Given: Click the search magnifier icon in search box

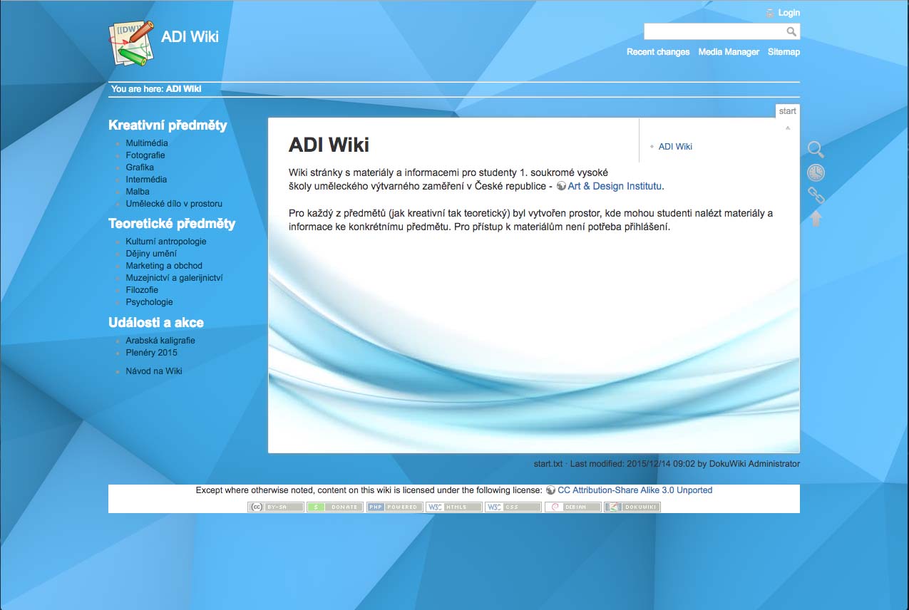Looking at the screenshot, I should tap(791, 31).
